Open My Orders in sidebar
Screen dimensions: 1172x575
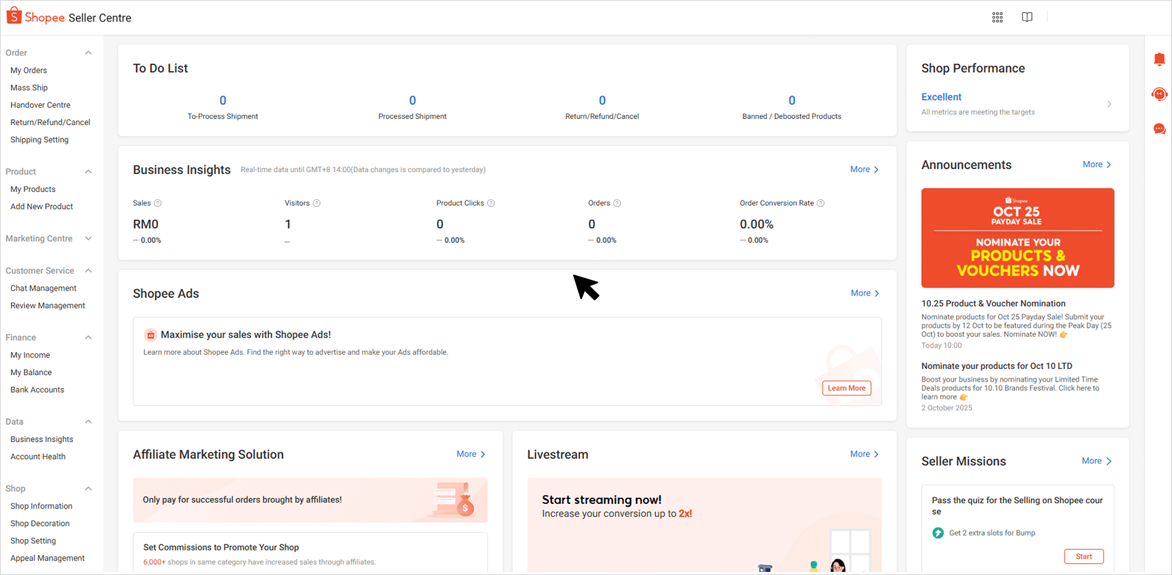(29, 71)
